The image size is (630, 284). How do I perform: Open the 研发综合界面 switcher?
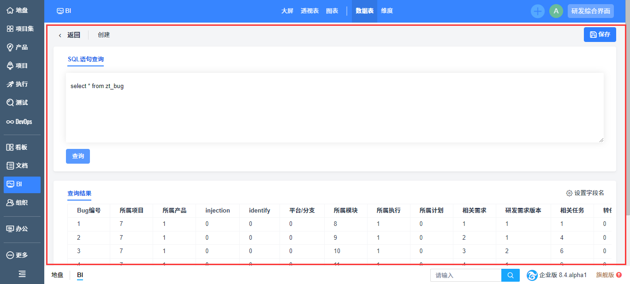(590, 11)
